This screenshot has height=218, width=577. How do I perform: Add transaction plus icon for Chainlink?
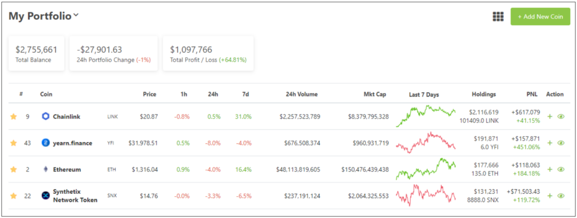(x=550, y=116)
